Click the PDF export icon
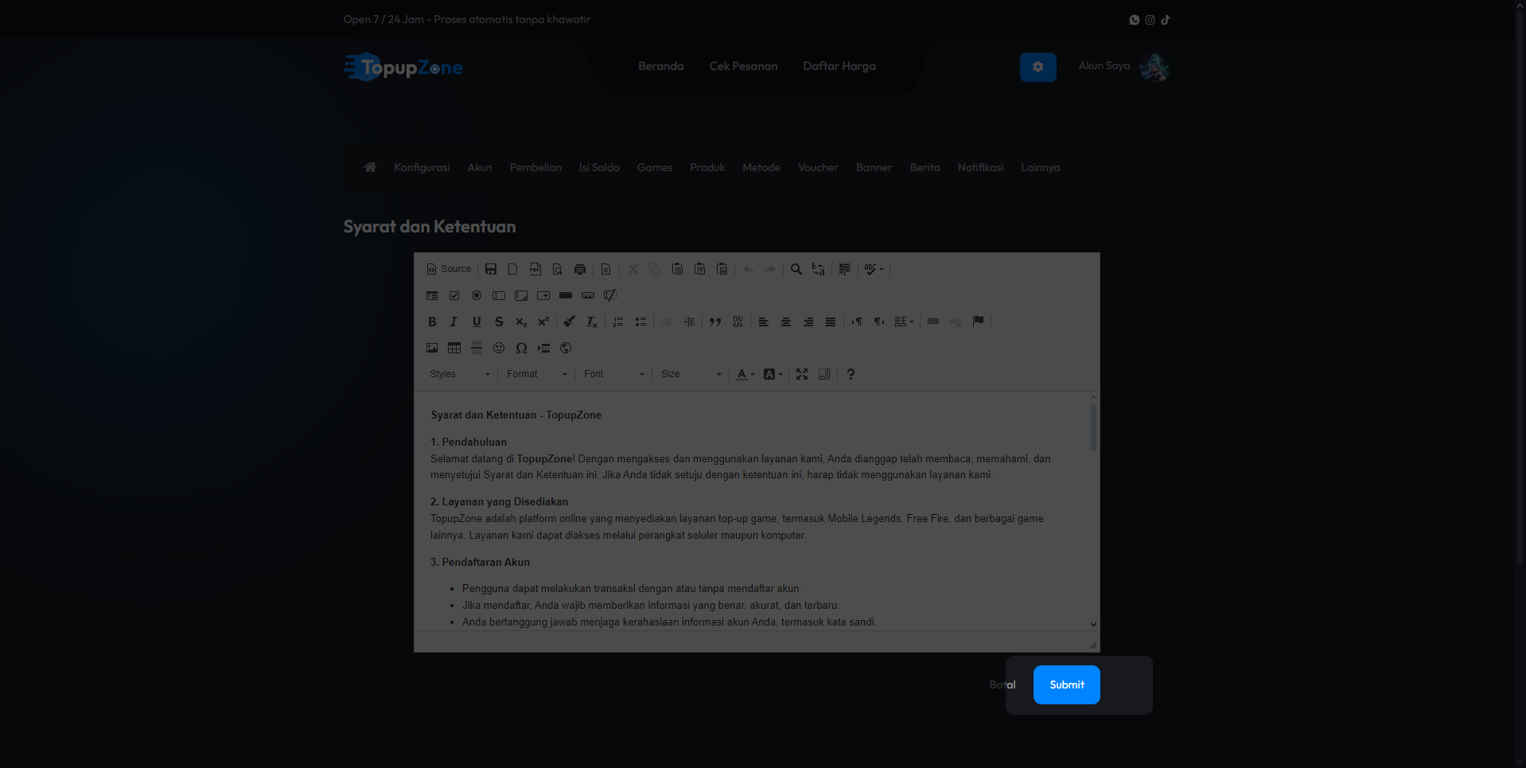 click(535, 269)
